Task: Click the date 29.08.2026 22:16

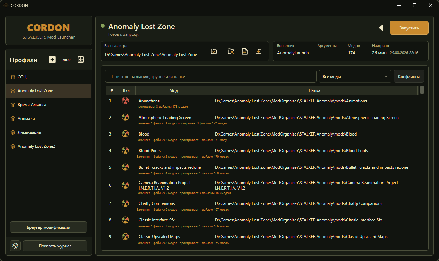Action: (x=404, y=53)
